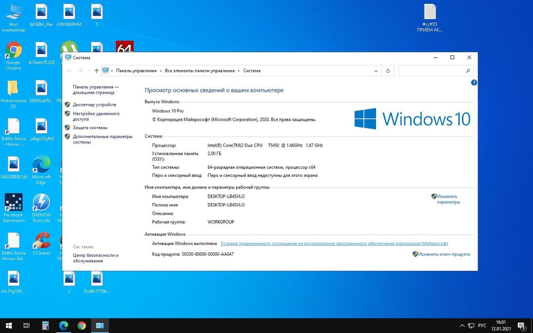Select the Facebook Gameroom desktop shortcut
Screen dimensions: 533x333
(x=13, y=208)
